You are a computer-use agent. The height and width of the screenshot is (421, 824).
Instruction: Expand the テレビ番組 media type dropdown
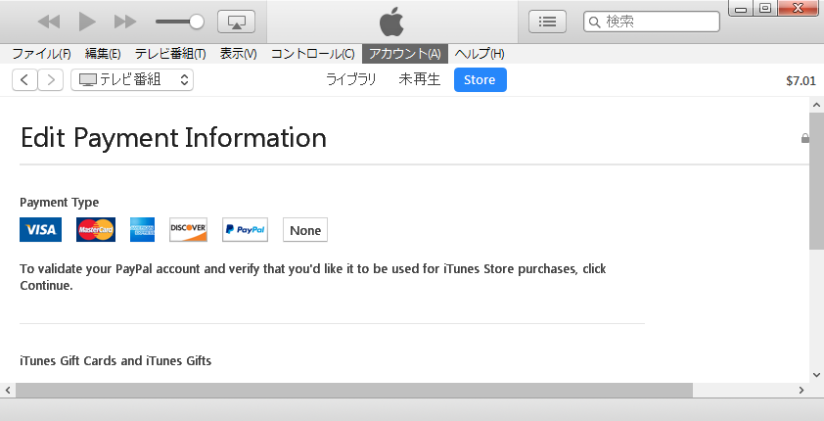[132, 80]
